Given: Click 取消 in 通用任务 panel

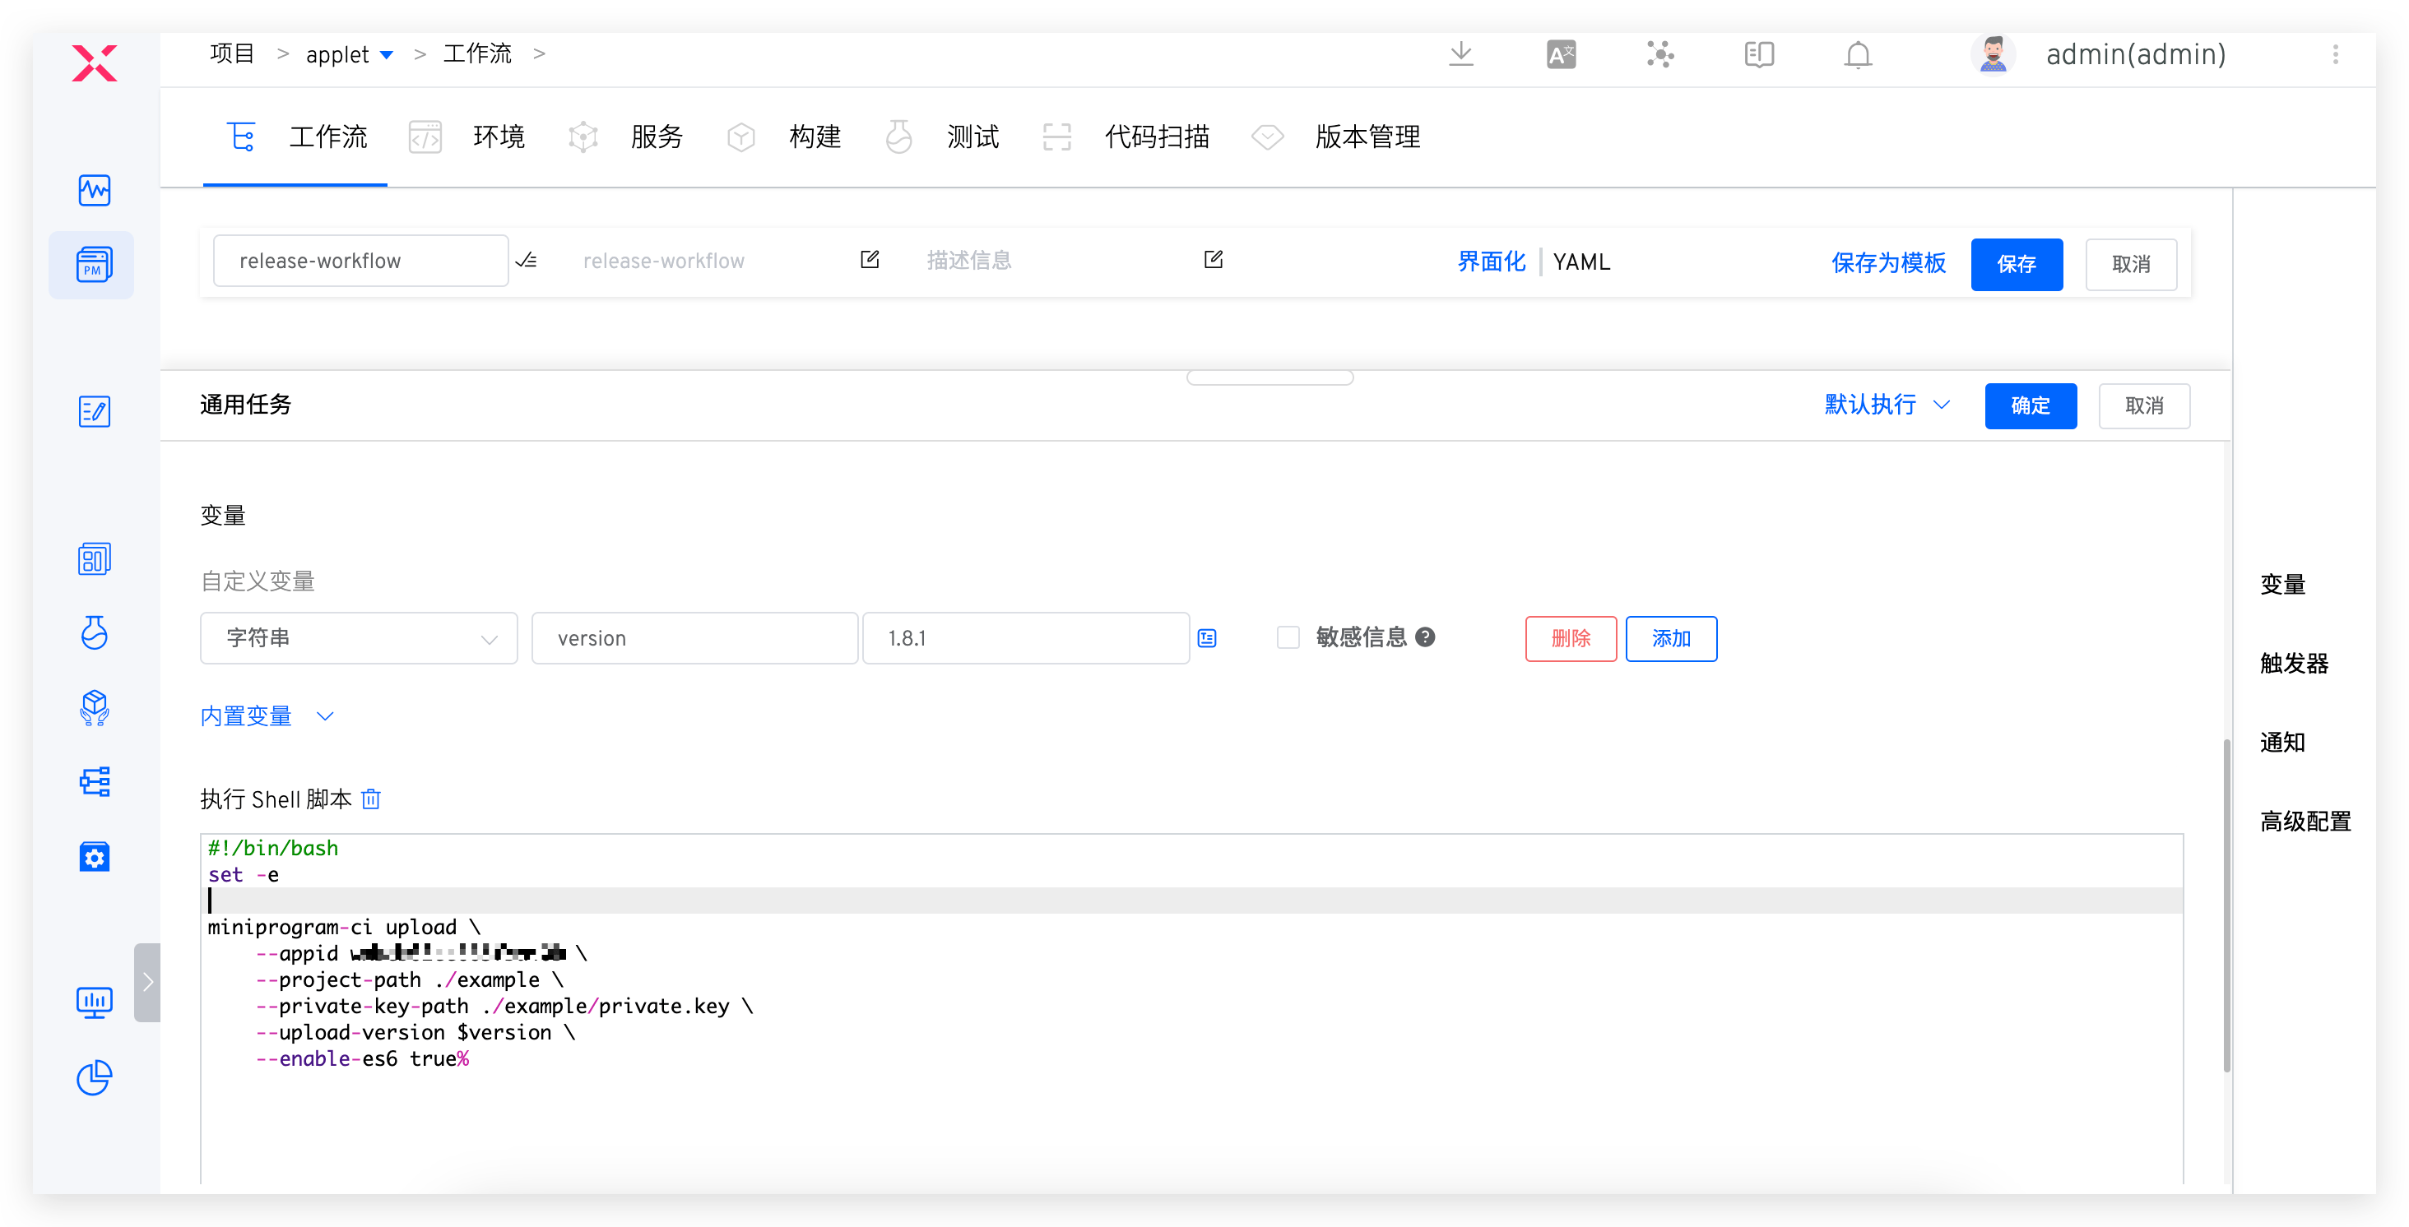Looking at the screenshot, I should coord(2143,405).
